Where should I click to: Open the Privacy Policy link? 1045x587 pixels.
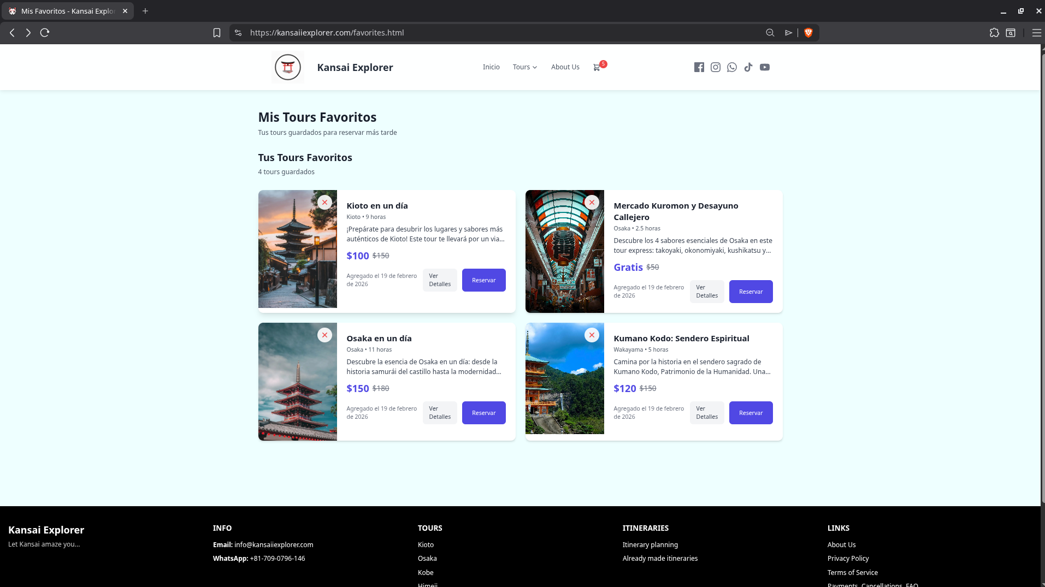pyautogui.click(x=847, y=558)
